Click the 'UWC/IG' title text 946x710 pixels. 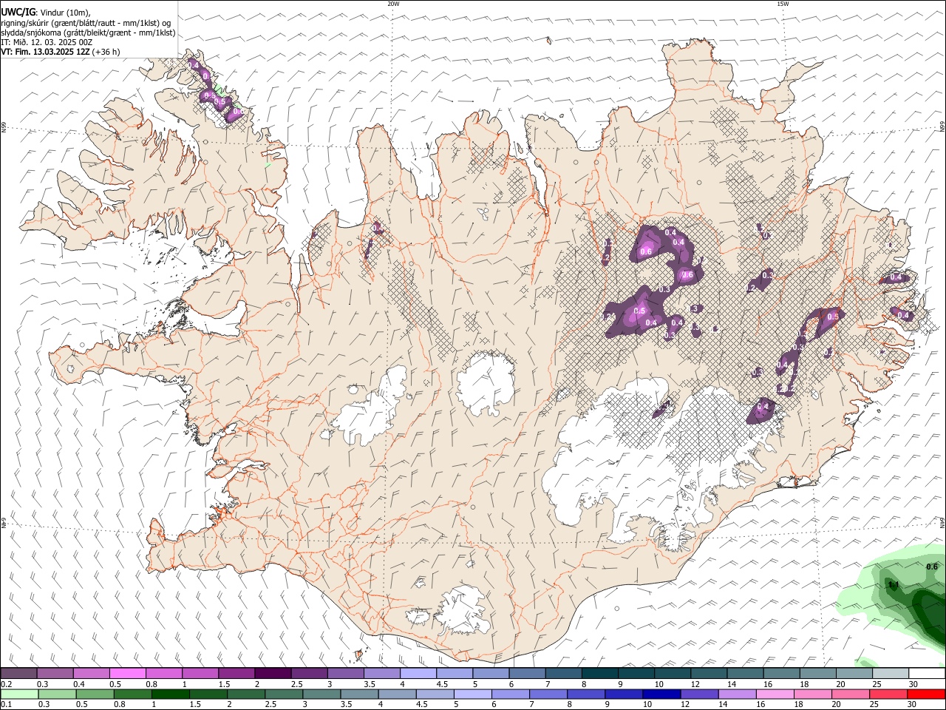click(18, 13)
